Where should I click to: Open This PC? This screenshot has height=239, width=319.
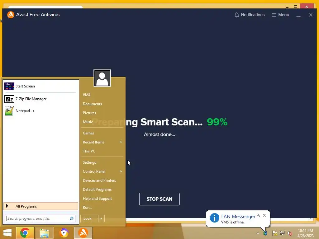pyautogui.click(x=89, y=151)
